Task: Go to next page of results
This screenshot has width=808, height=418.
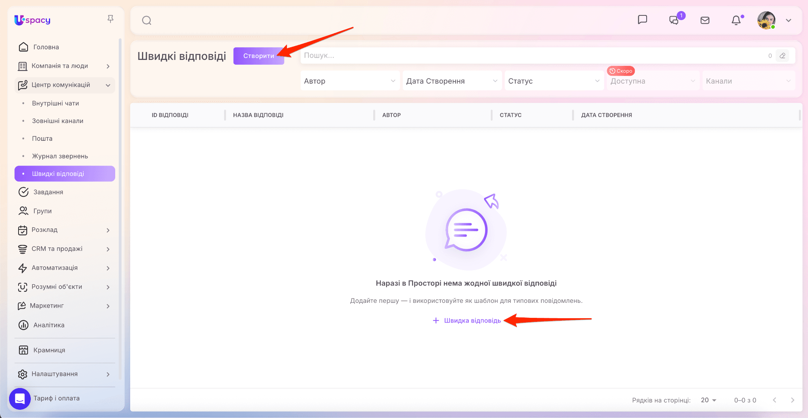Action: click(x=793, y=400)
